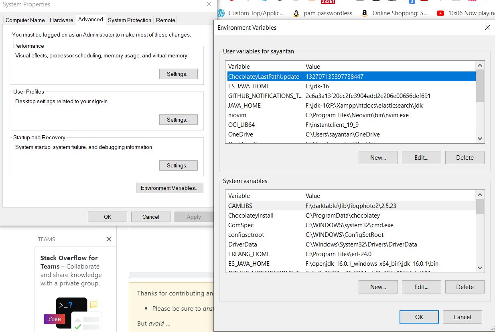495x332 pixels.
Task: Sort system variables by Value column header
Action: (x=389, y=196)
